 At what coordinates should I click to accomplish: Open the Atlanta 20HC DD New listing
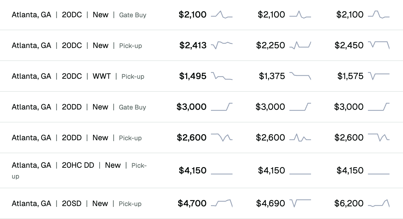click(79, 170)
